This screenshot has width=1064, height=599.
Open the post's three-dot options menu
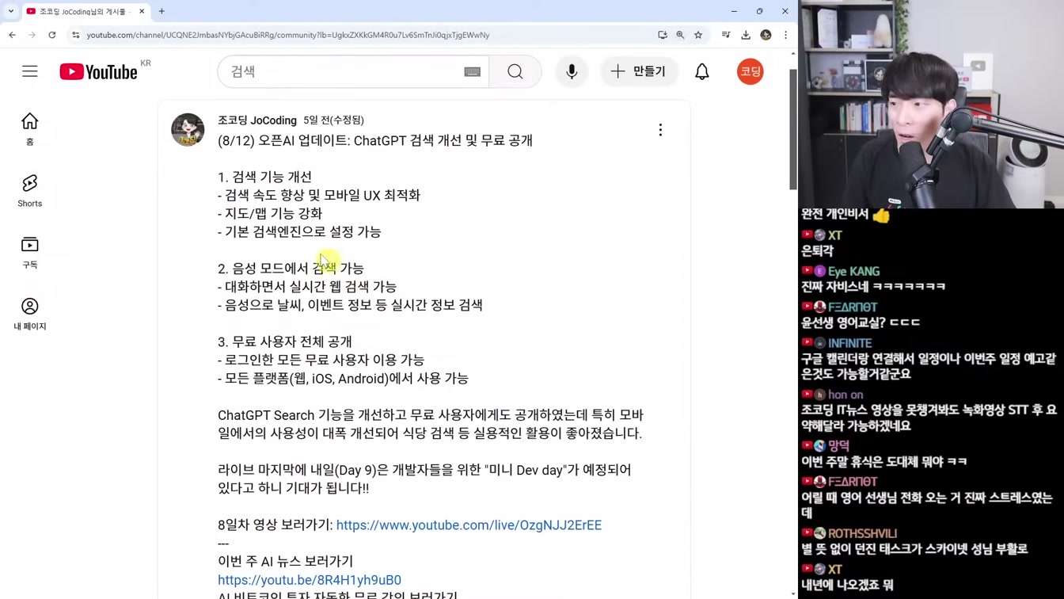click(660, 130)
